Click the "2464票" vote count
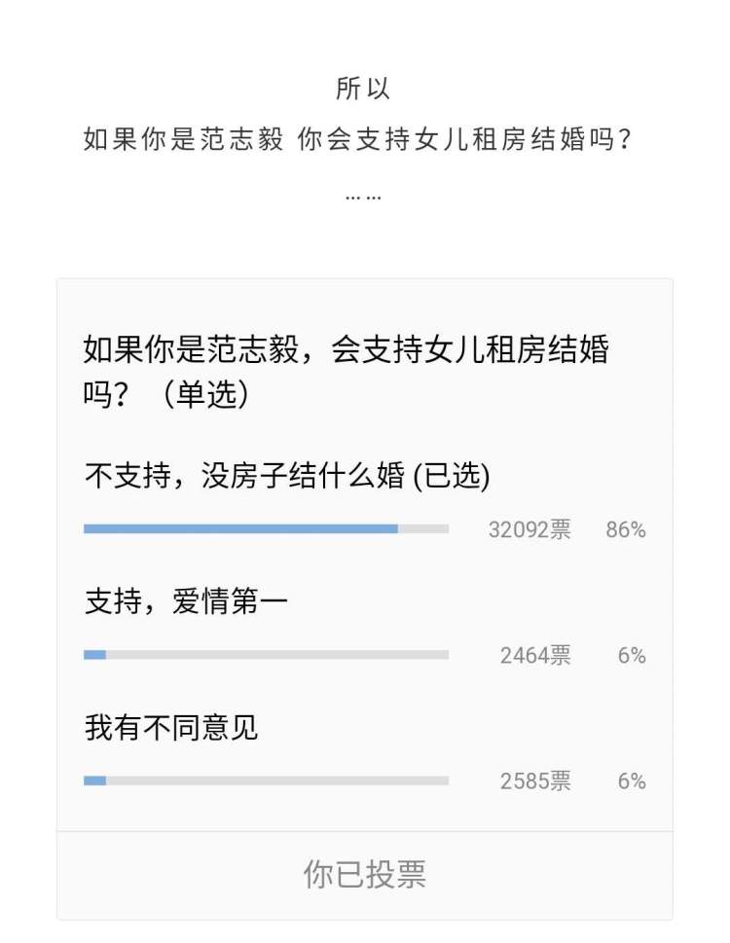Viewport: 730px width, 943px height. coord(535,655)
